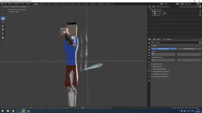Image resolution: width=202 pixels, height=113 pixels.
Task: Open Chrome from the taskbar
Action: (13, 111)
